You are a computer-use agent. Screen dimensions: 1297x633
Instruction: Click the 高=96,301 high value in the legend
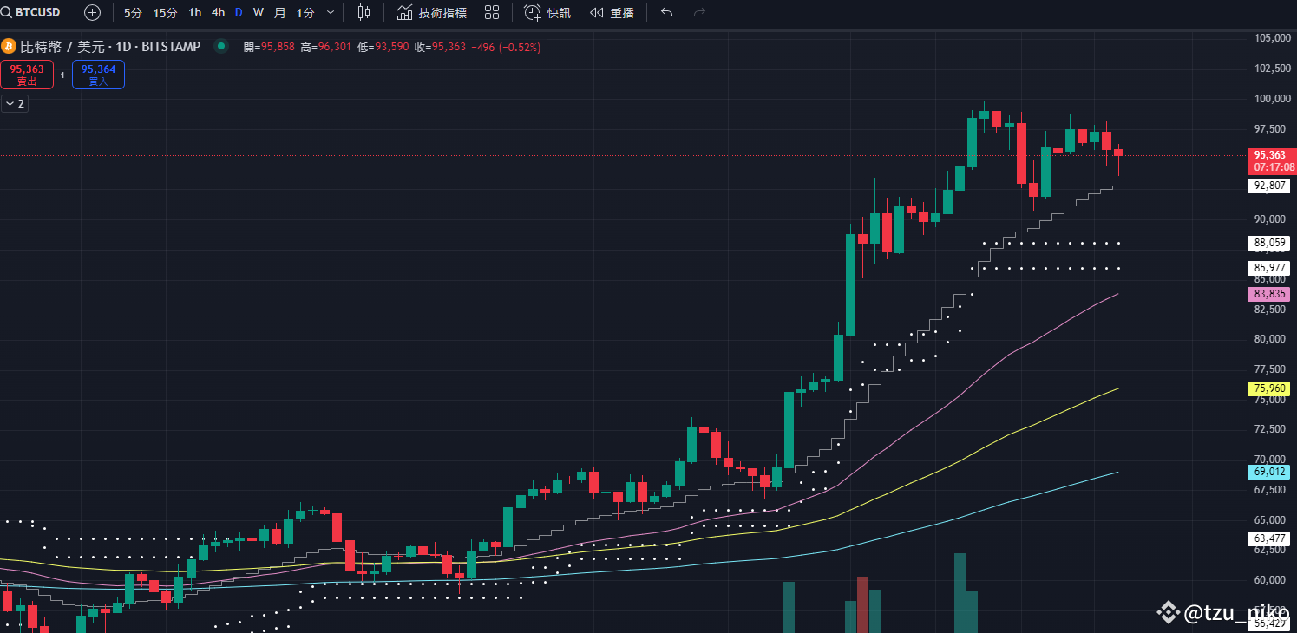coord(325,47)
